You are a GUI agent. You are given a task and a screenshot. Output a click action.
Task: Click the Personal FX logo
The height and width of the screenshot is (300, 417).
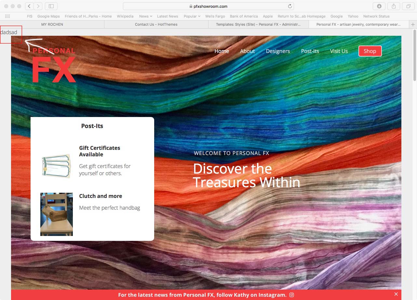coord(54,65)
